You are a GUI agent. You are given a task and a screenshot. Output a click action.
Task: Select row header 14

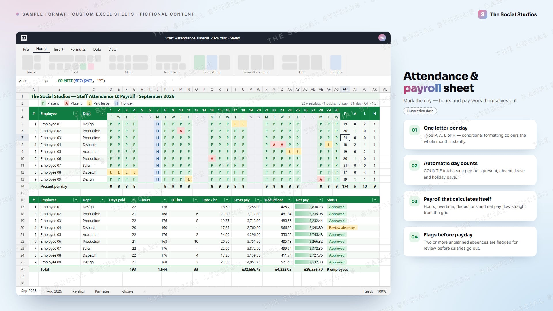22,186
